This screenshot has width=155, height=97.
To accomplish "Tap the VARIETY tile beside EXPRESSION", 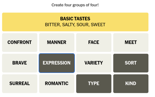I will (94, 63).
